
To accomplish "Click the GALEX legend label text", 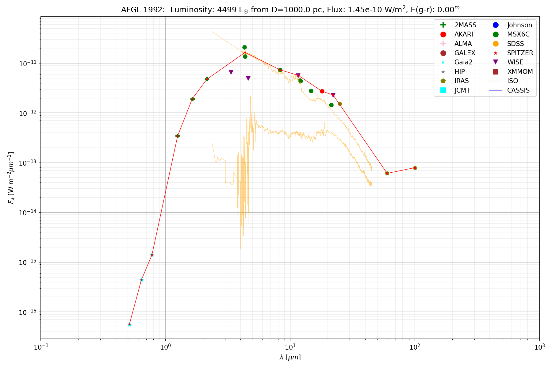I will pyautogui.click(x=465, y=53).
